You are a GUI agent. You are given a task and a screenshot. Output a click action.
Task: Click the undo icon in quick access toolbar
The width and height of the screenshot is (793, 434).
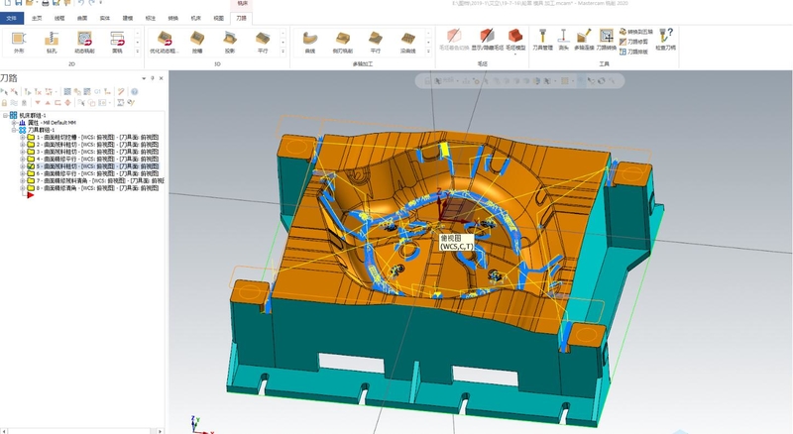click(81, 3)
